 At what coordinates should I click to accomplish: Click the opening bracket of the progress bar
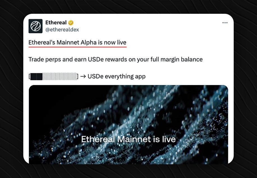[29, 76]
